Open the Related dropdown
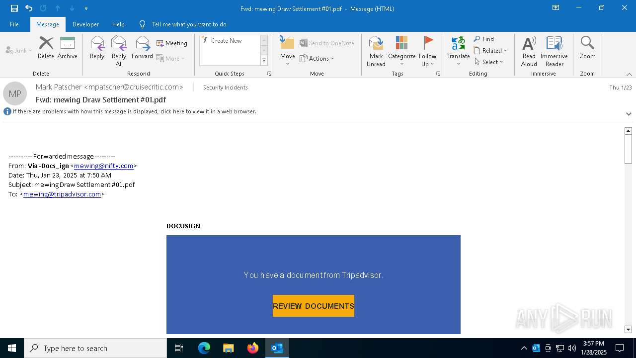636x358 pixels. (490, 51)
